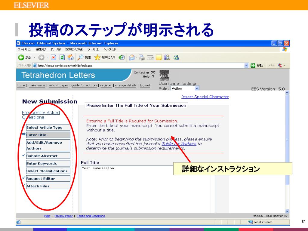Screen dimensions: 308x231
Task: Click the IE title bar document icon
Action: (18, 43)
